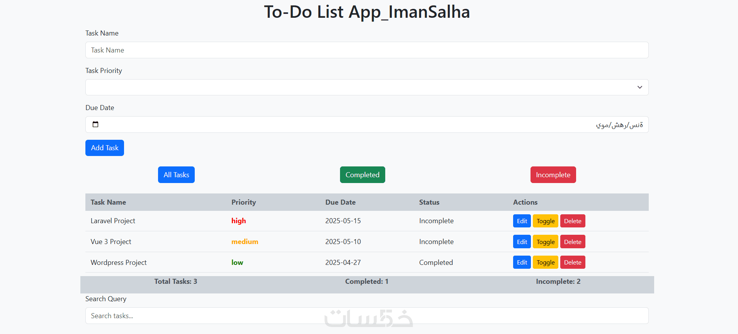Filter list by Incomplete tasks
This screenshot has height=334, width=738.
(x=553, y=175)
